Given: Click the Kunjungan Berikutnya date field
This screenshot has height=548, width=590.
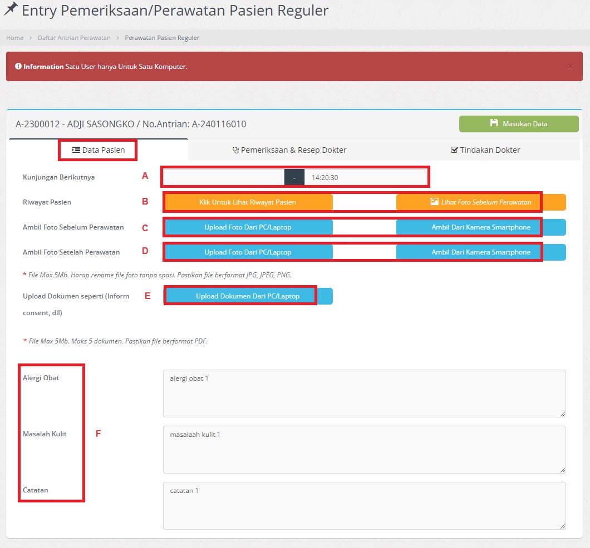Looking at the screenshot, I should [x=224, y=177].
